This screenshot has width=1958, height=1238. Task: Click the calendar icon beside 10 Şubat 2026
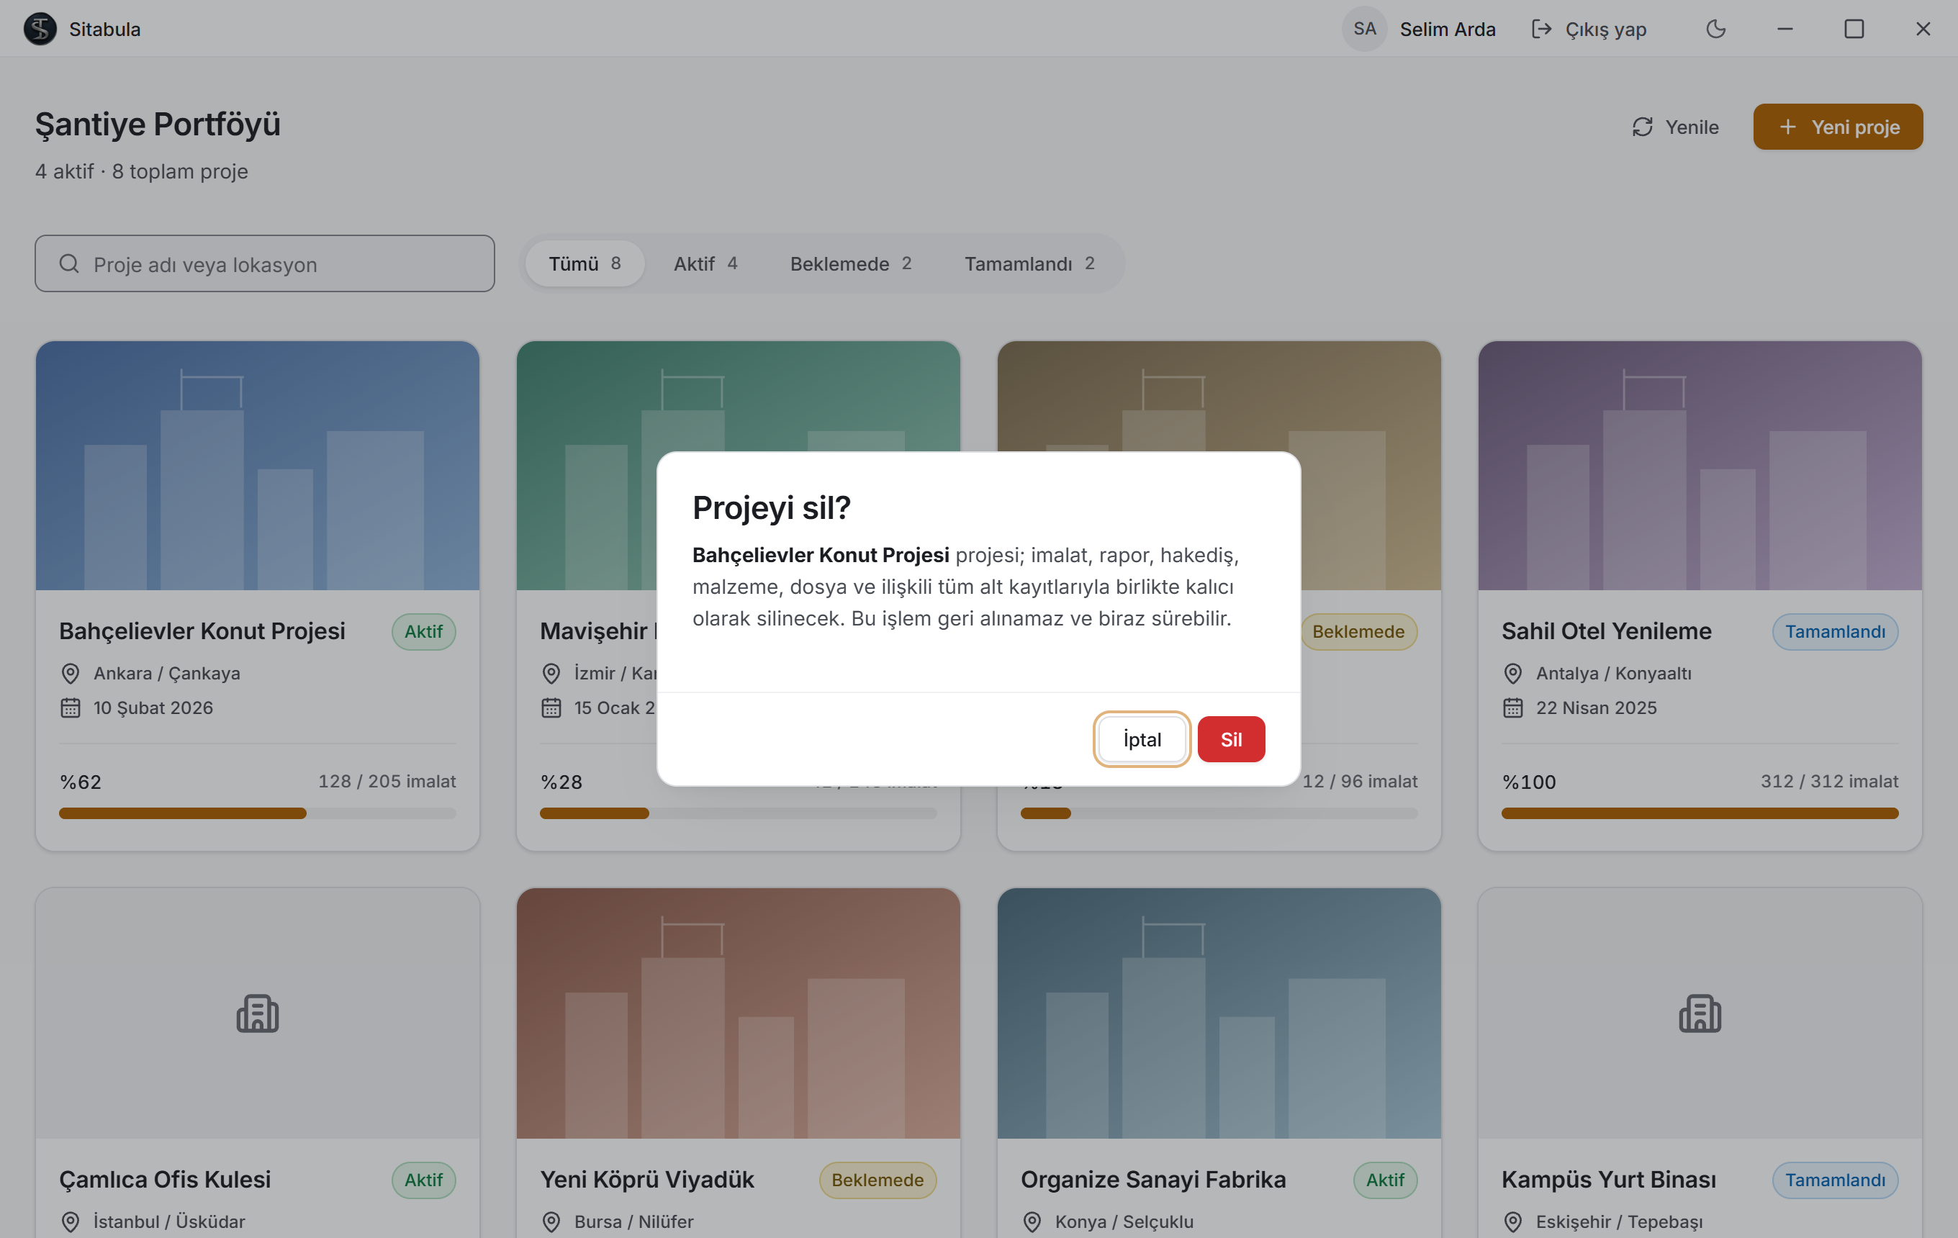tap(71, 708)
